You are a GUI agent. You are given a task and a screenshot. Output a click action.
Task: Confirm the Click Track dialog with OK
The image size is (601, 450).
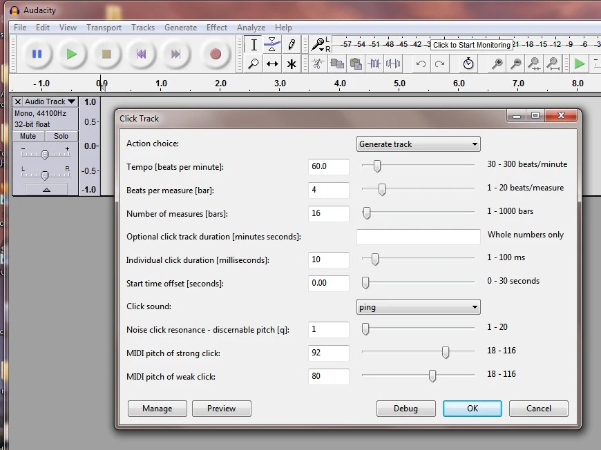click(x=473, y=409)
